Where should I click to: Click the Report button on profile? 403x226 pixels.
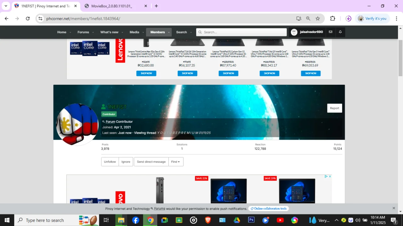(334, 108)
